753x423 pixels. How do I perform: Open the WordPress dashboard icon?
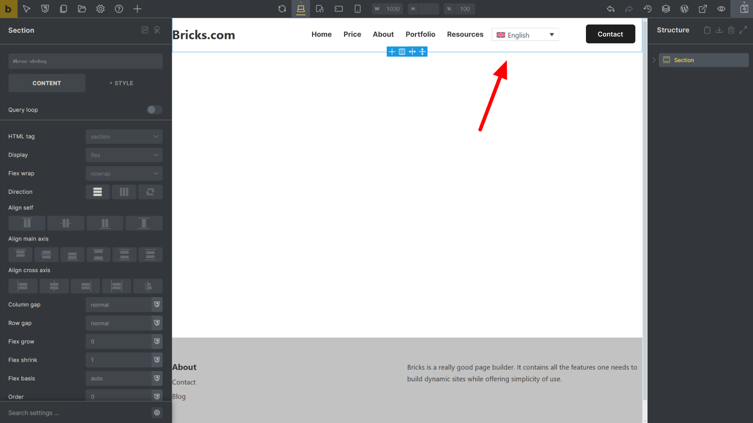pos(684,9)
